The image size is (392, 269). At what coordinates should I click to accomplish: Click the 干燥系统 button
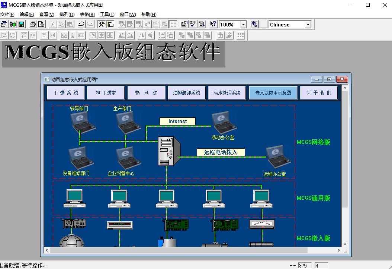66,93
